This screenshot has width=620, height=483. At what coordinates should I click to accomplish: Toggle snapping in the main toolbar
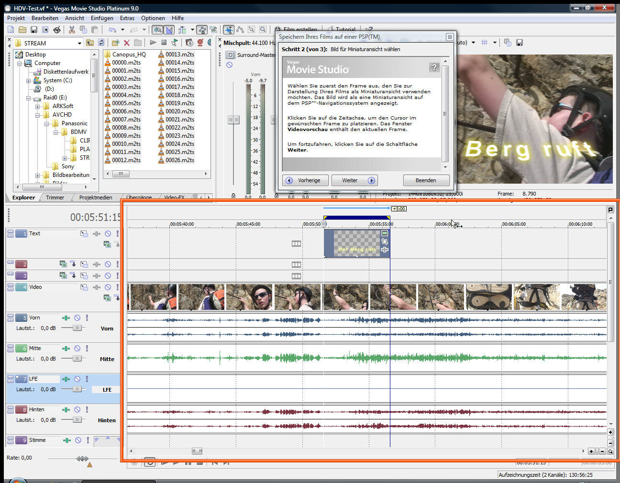(157, 30)
